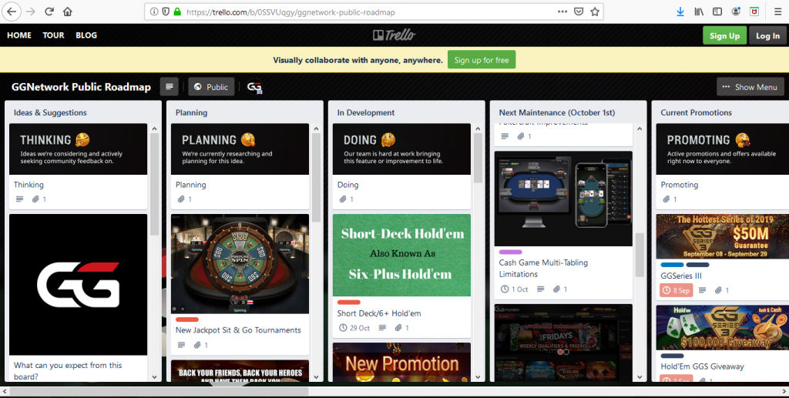Open the BLOG menu item

[86, 35]
